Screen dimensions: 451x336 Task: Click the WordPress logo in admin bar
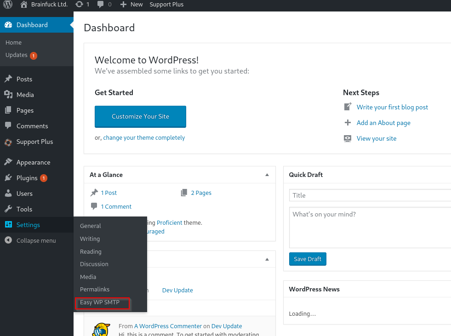point(8,5)
